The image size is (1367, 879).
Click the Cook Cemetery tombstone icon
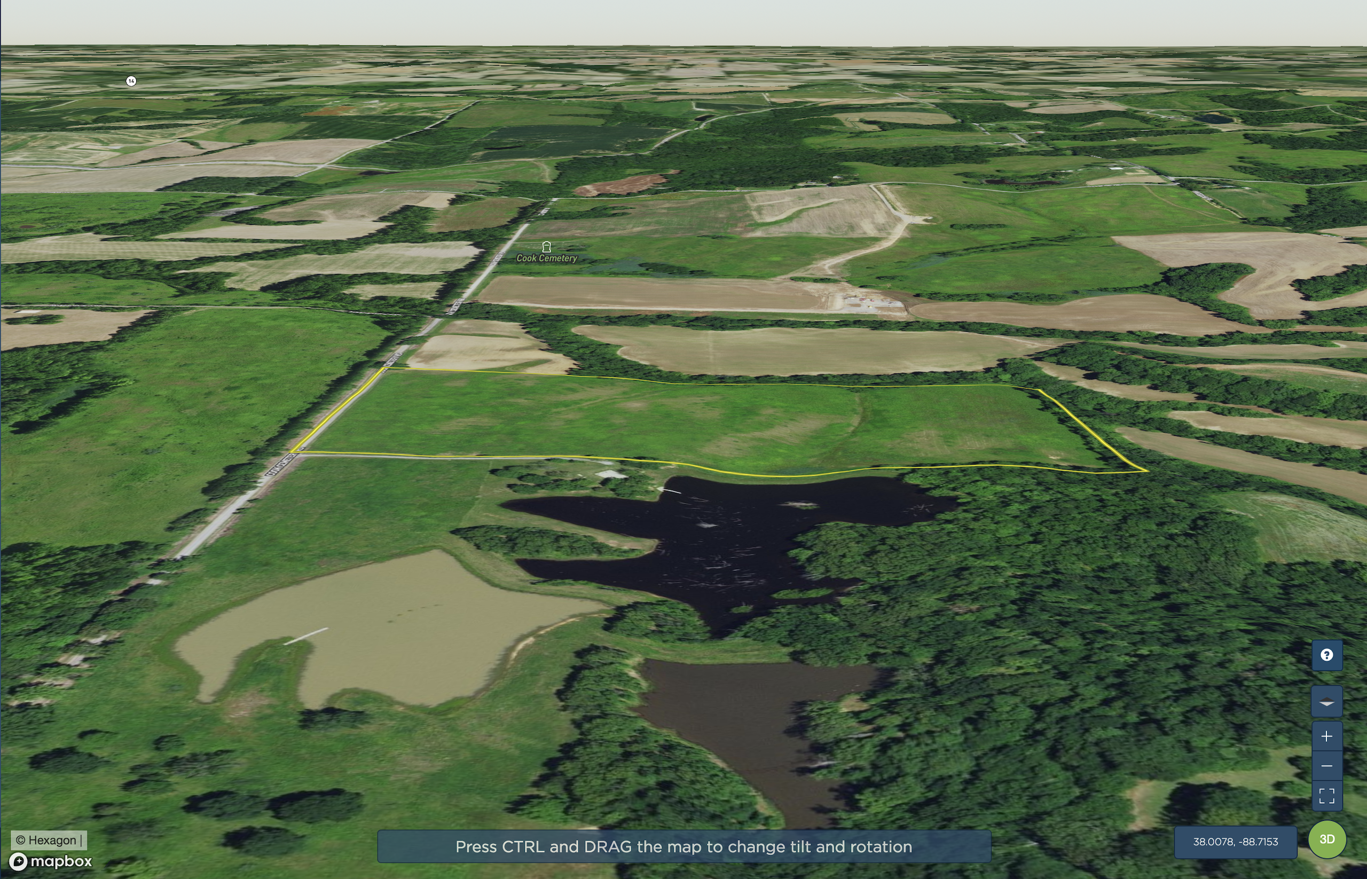546,247
